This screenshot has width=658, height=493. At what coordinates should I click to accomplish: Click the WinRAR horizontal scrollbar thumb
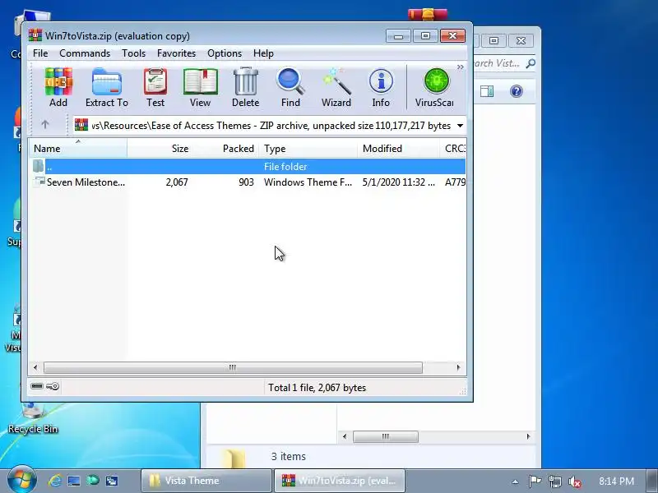tap(233, 367)
